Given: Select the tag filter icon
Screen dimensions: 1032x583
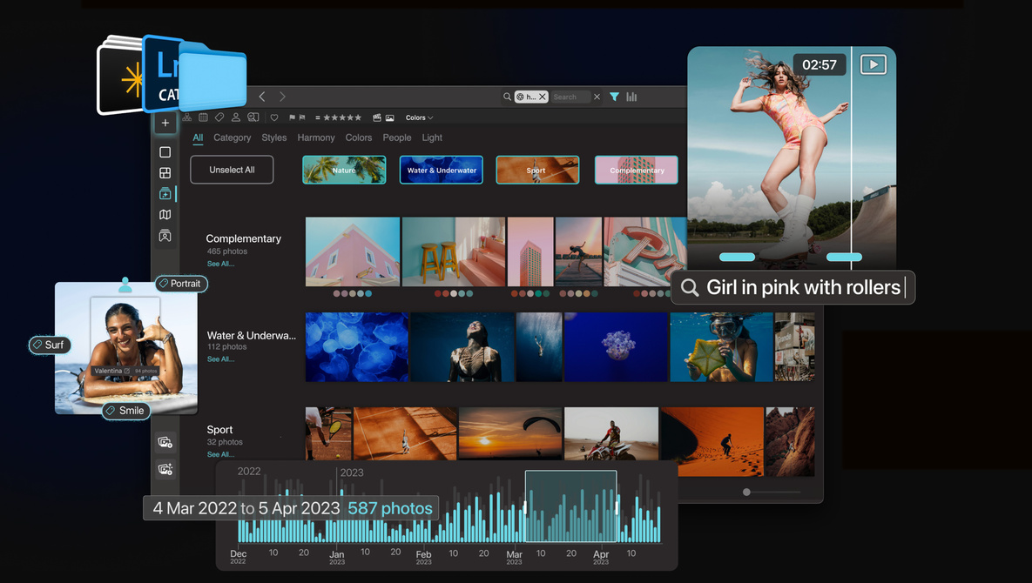Looking at the screenshot, I should (x=219, y=117).
